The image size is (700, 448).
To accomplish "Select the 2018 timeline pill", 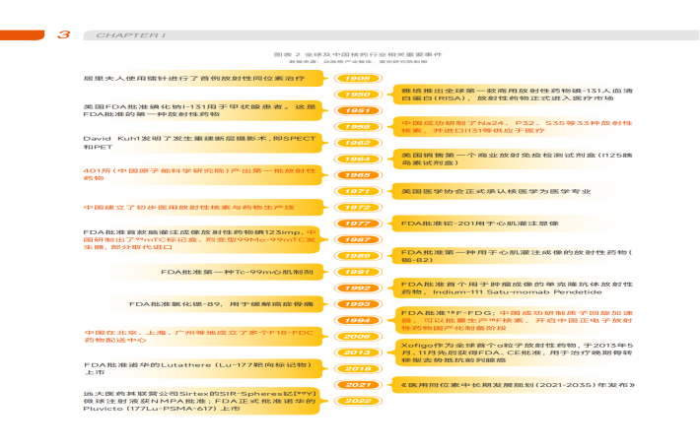I will 358,368.
